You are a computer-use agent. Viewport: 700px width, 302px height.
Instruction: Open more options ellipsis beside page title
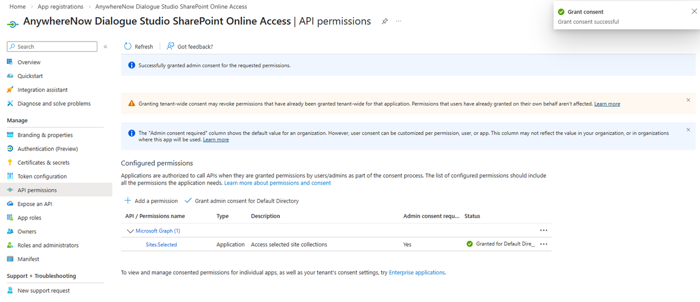click(399, 22)
